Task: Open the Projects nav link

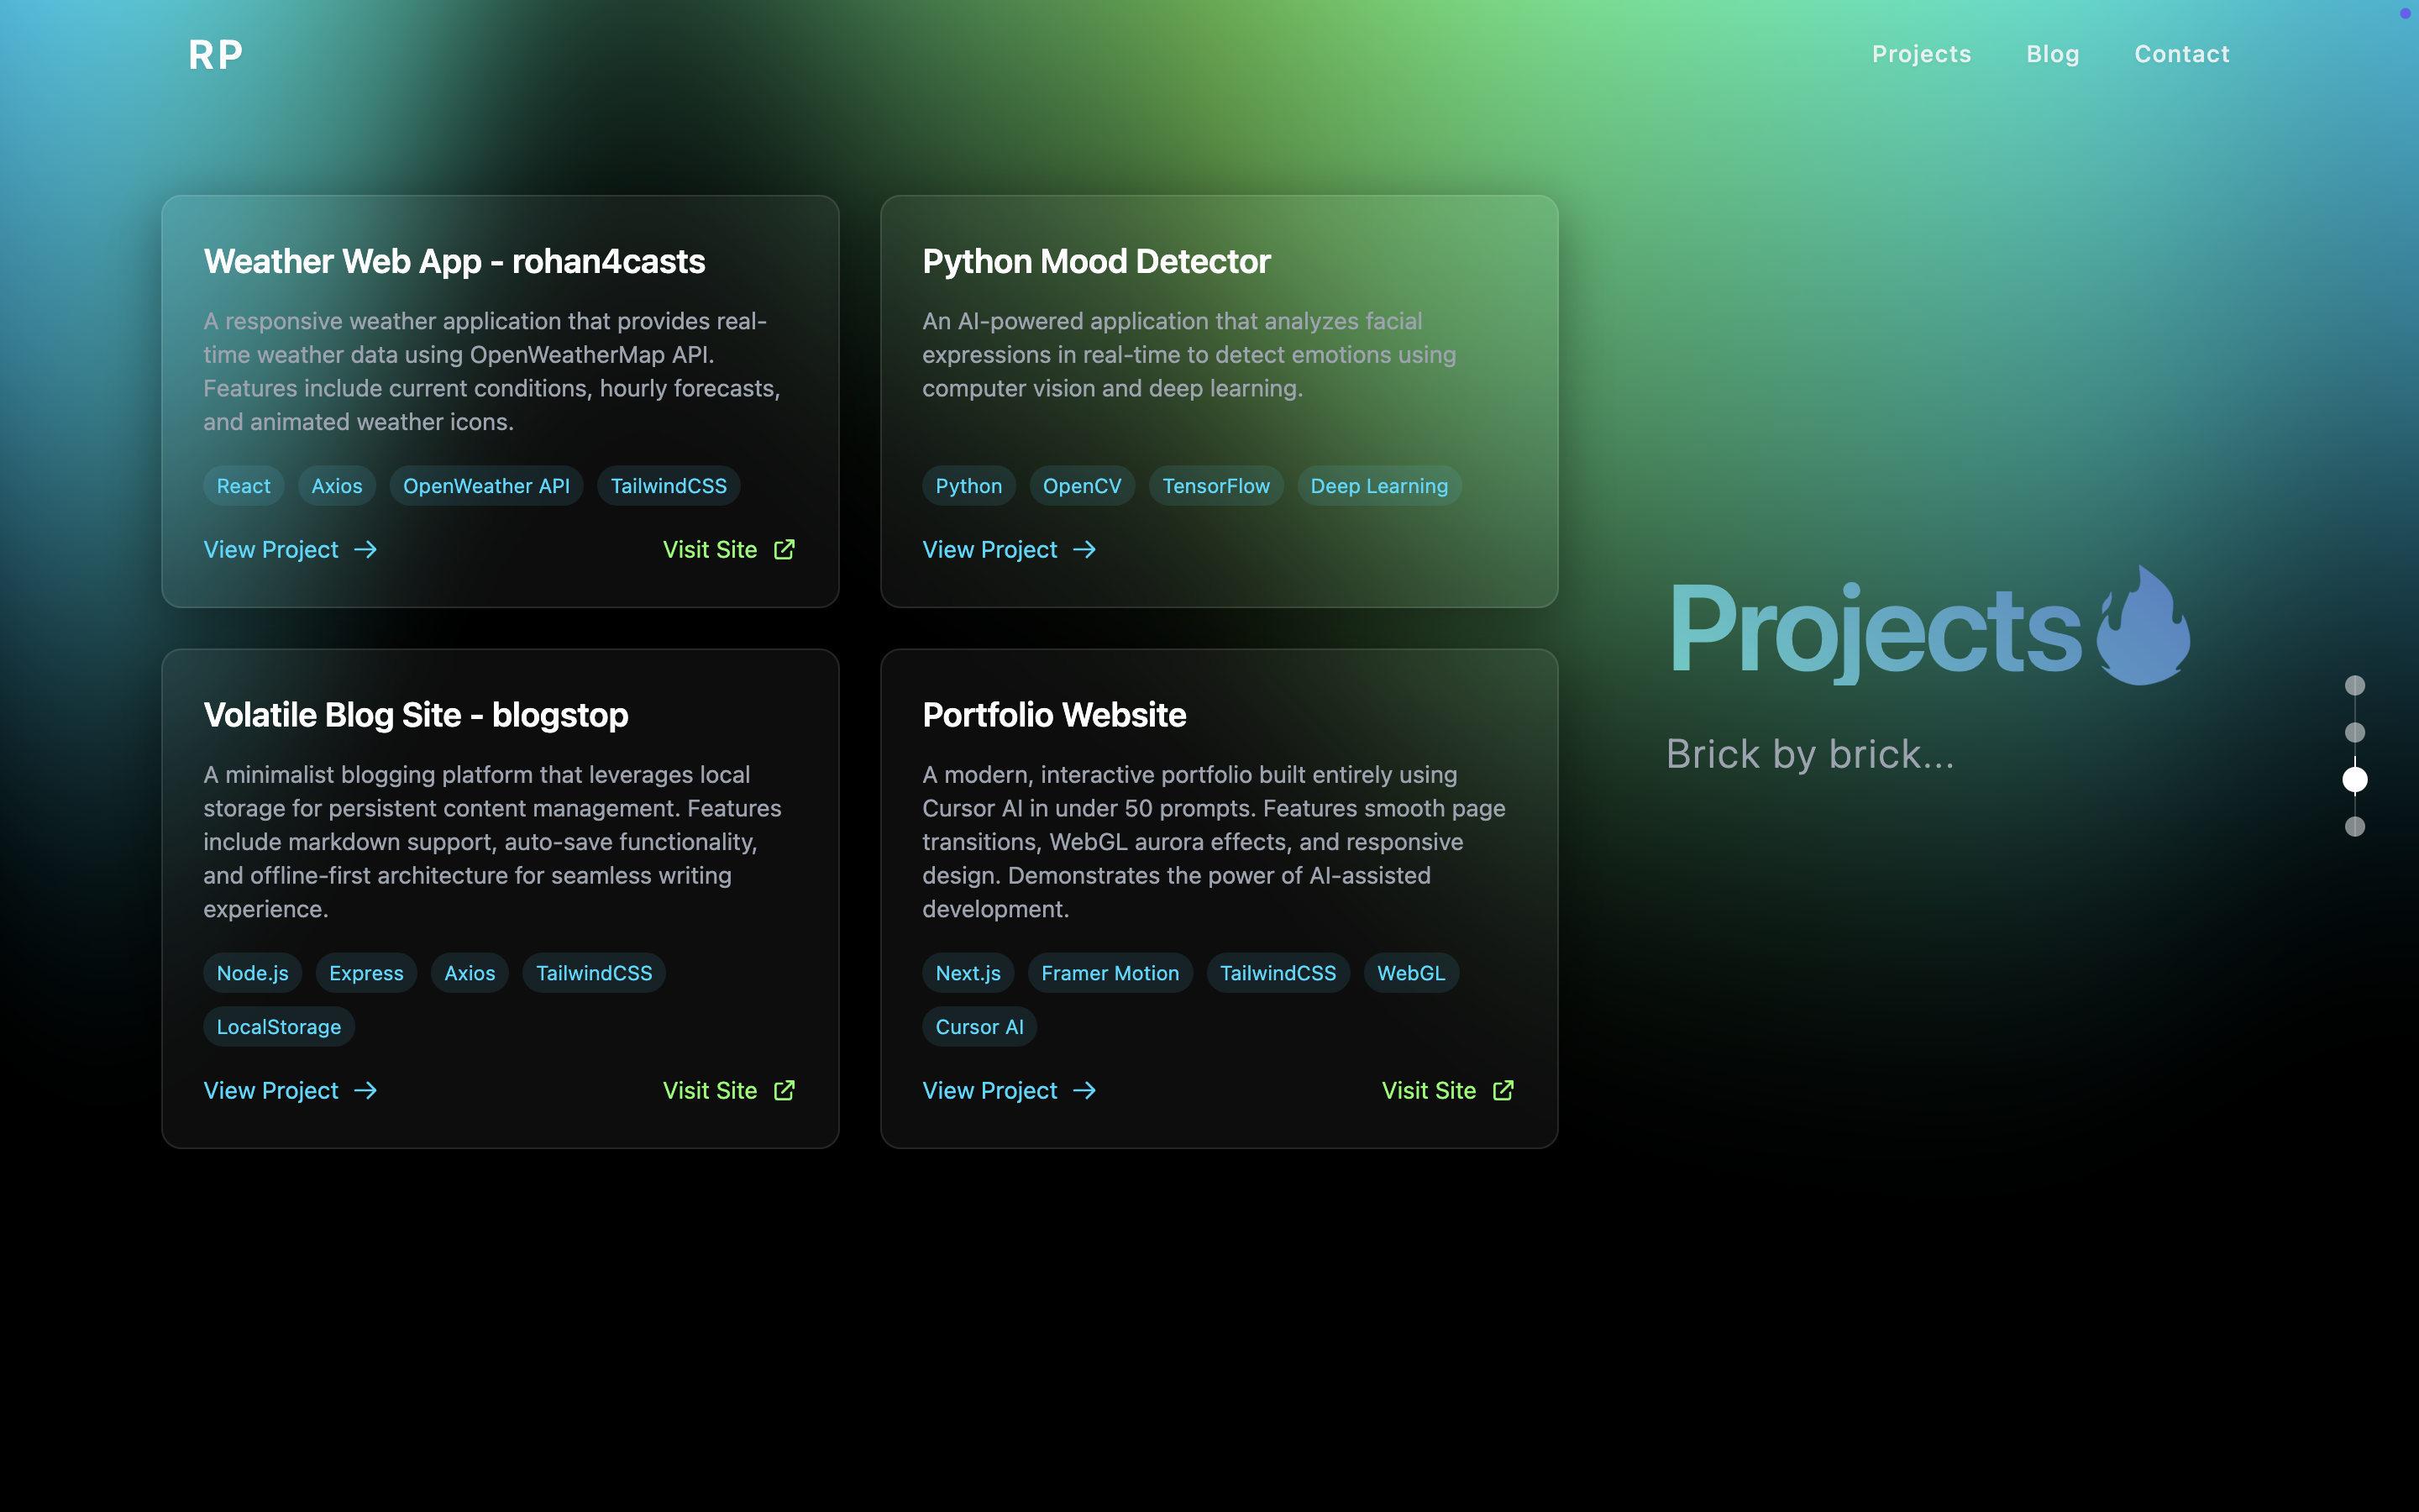Action: click(1921, 54)
